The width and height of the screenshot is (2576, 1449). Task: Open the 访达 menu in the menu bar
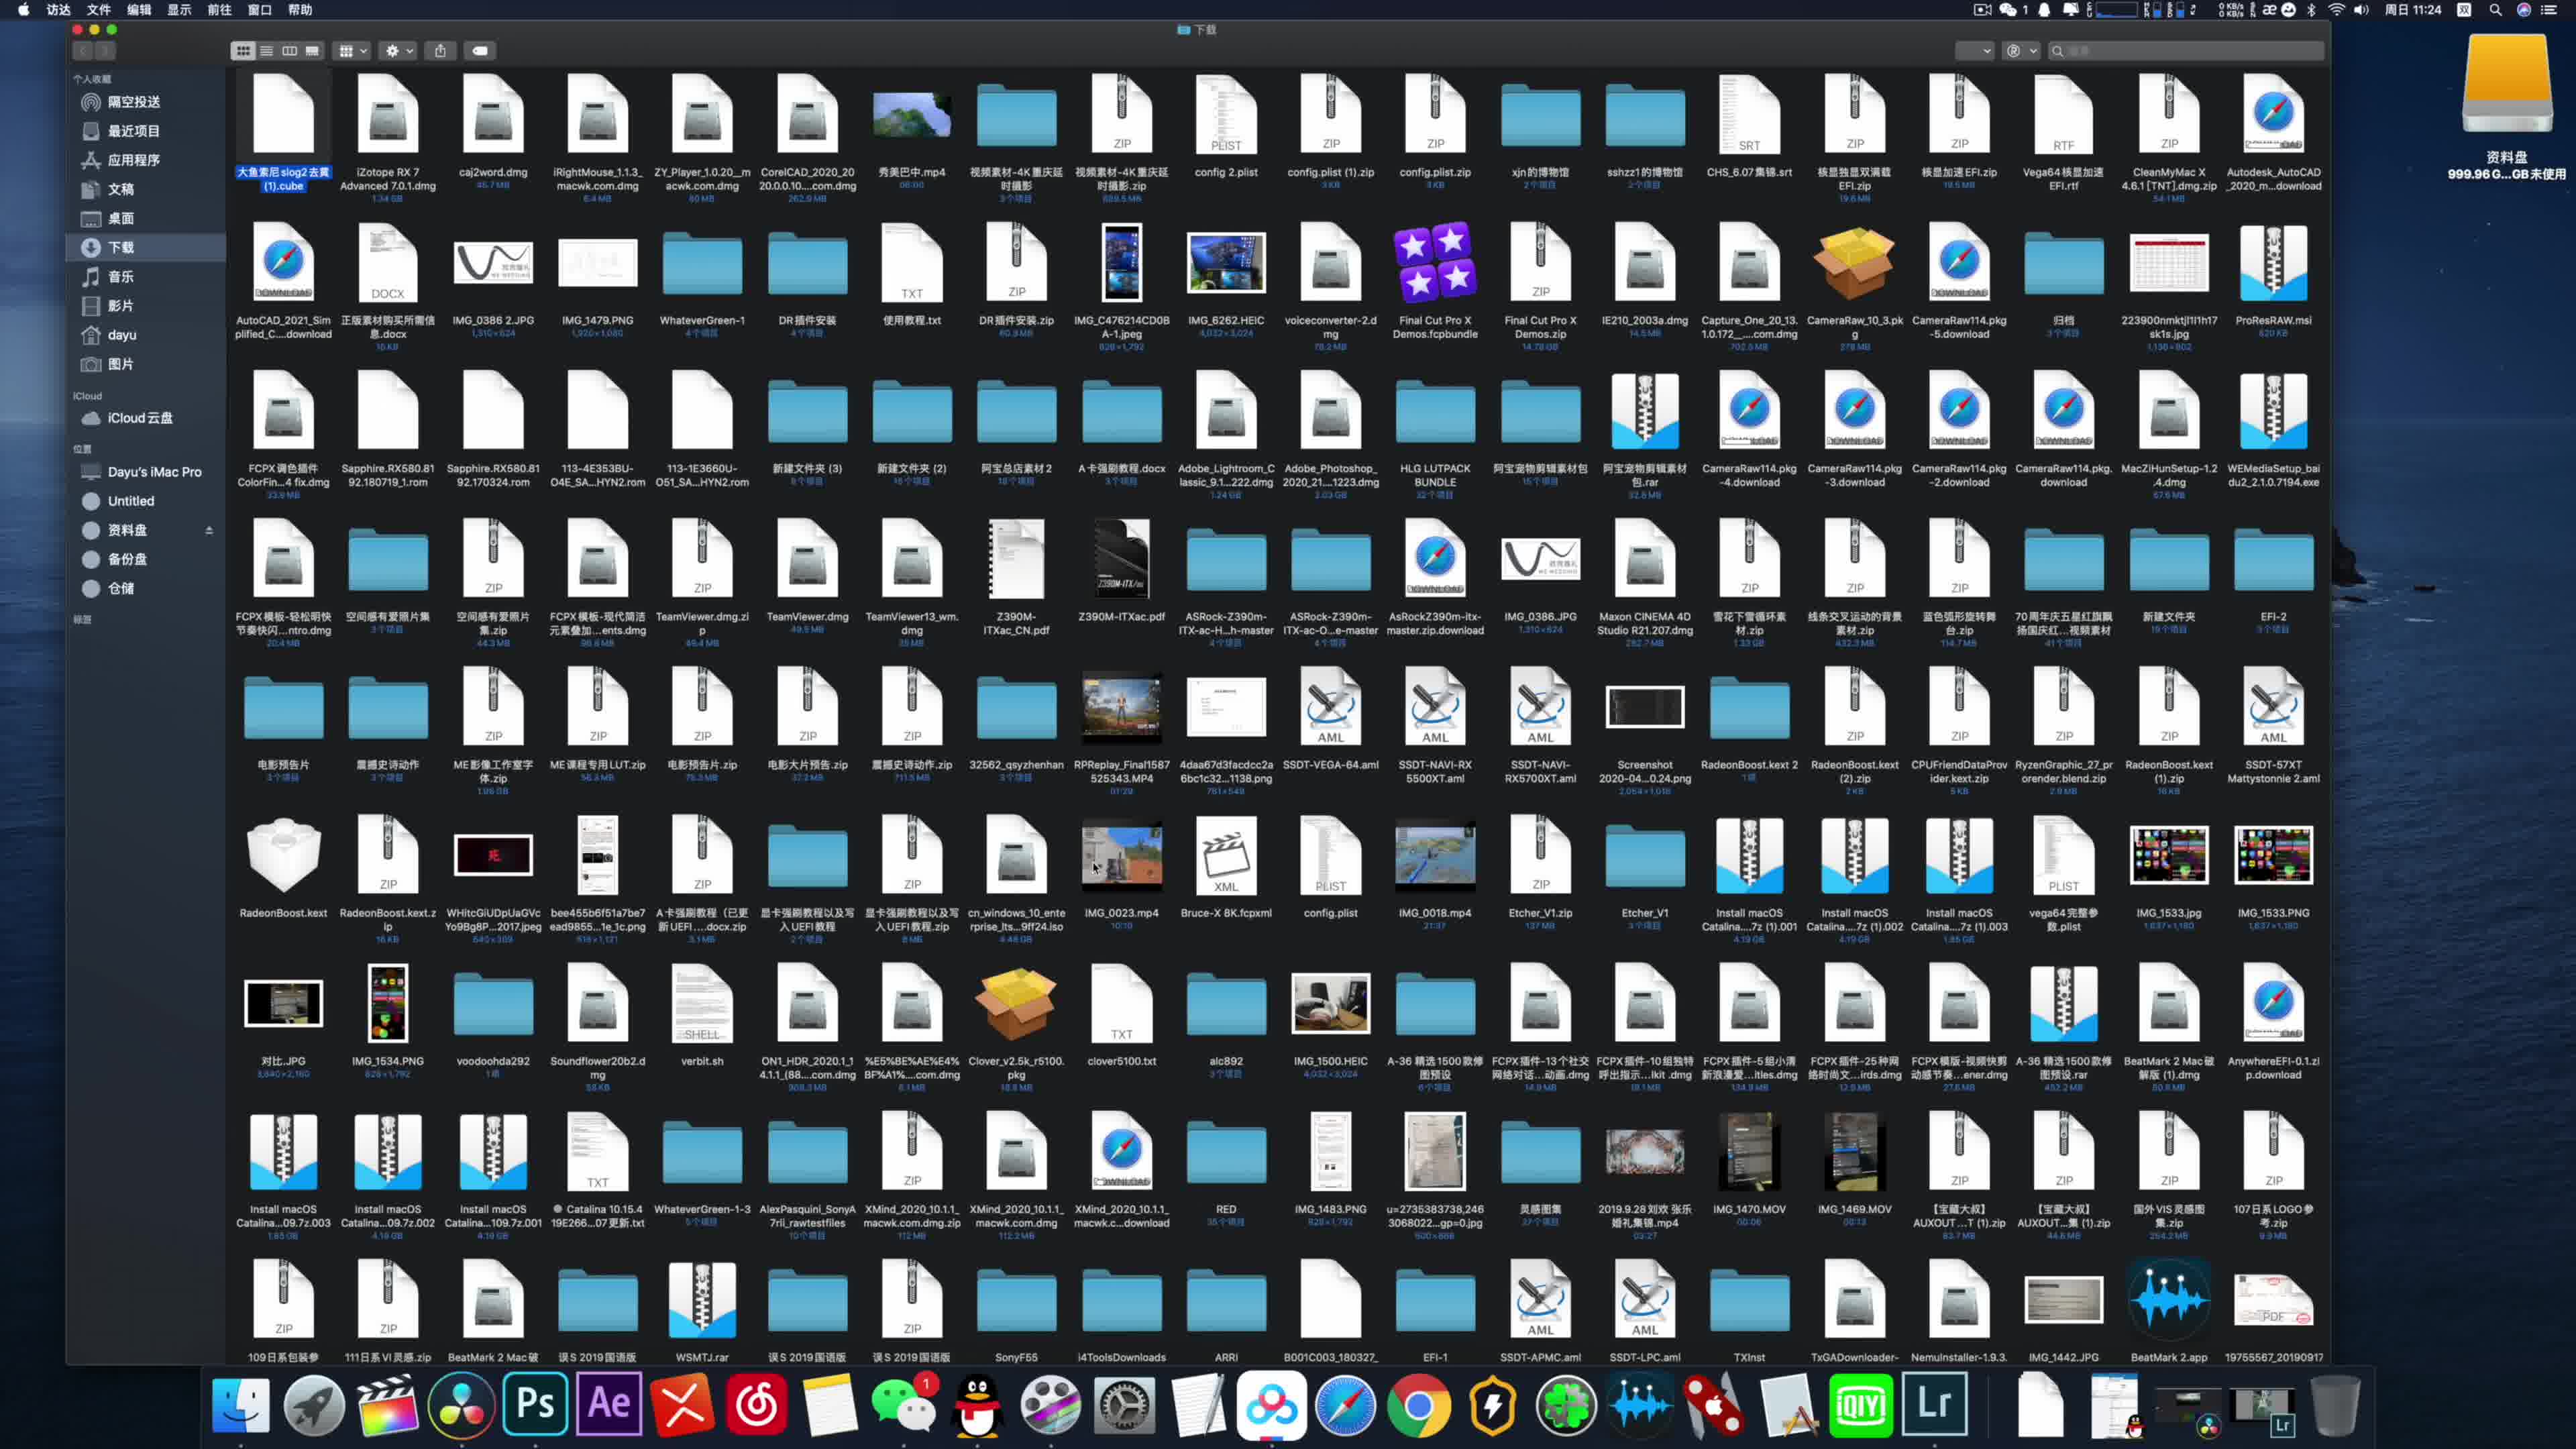[59, 10]
